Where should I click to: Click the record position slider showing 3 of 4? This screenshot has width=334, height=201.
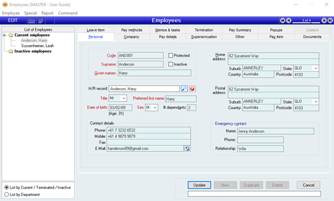306,20
